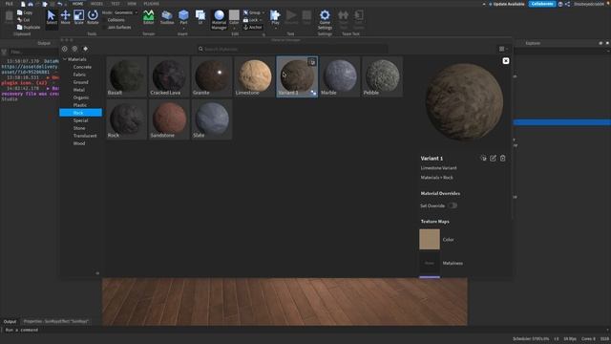611x344 pixels.
Task: Open the Part dropdown arrow
Action: 183,28
